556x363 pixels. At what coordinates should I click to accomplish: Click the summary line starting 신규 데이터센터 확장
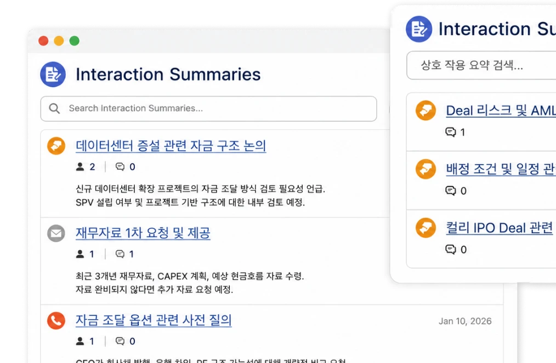[200, 189]
